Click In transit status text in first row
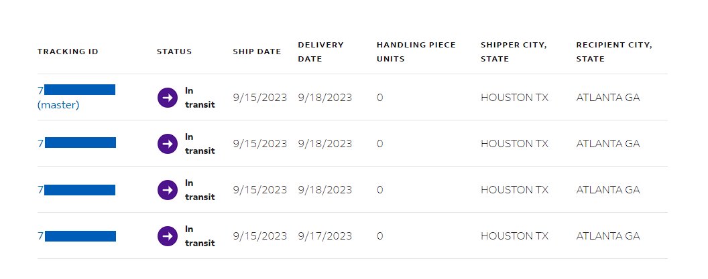The height and width of the screenshot is (279, 708). click(x=200, y=98)
